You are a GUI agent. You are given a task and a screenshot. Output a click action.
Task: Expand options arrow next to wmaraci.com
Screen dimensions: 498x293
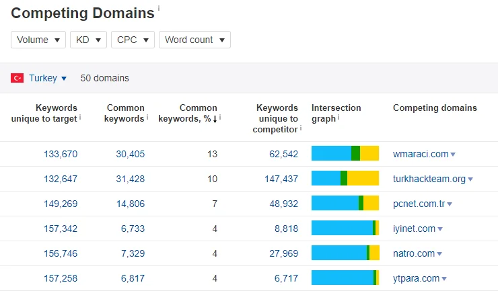pyautogui.click(x=453, y=155)
